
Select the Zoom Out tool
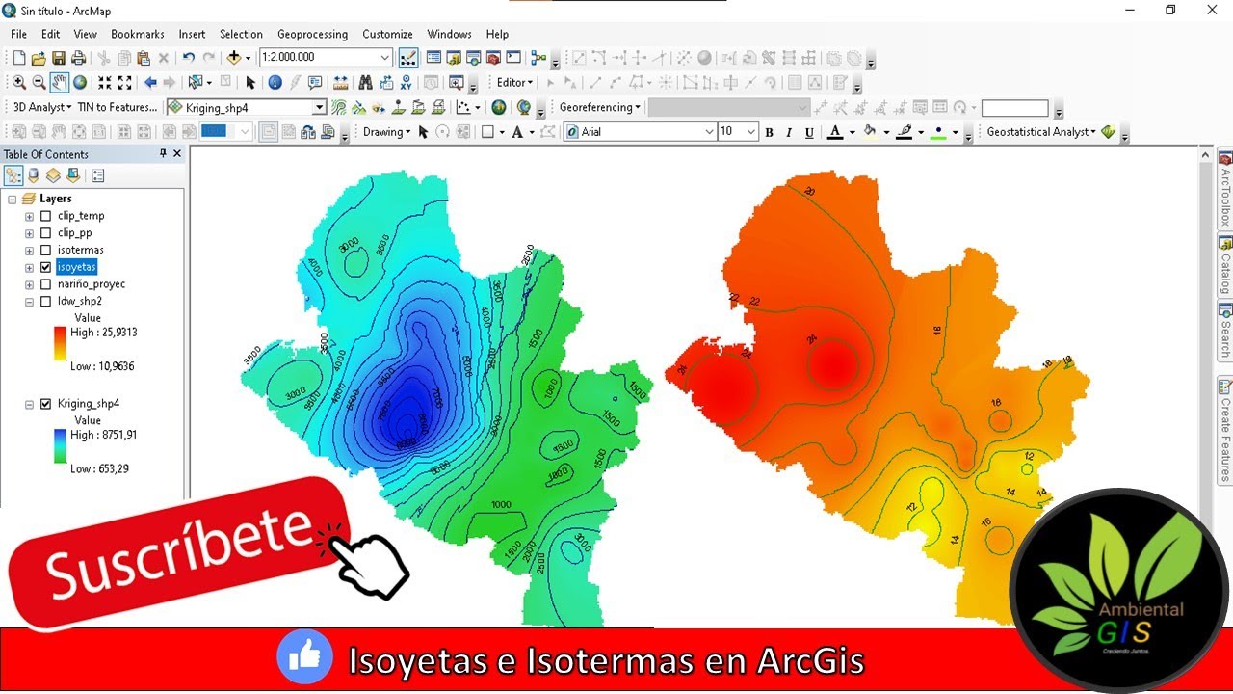(x=39, y=83)
